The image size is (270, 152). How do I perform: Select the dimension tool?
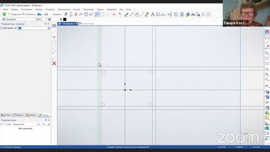163,14
